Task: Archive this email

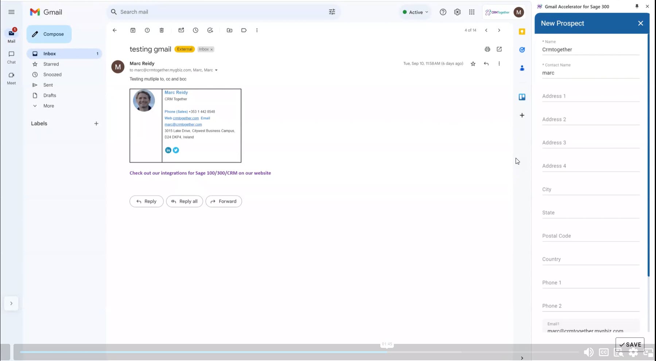Action: coord(133,30)
